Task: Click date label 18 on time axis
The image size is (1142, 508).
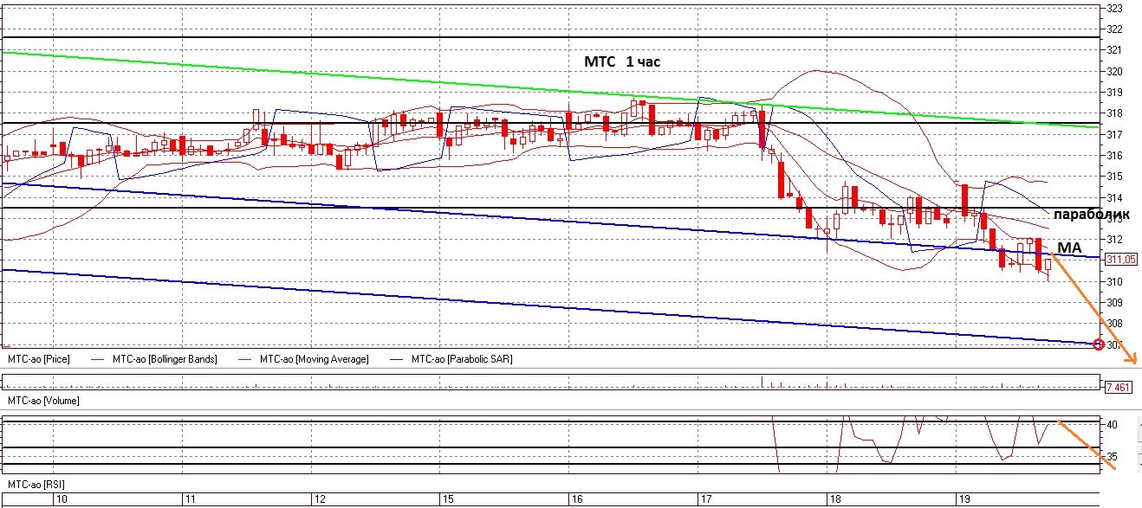Action: point(834,500)
